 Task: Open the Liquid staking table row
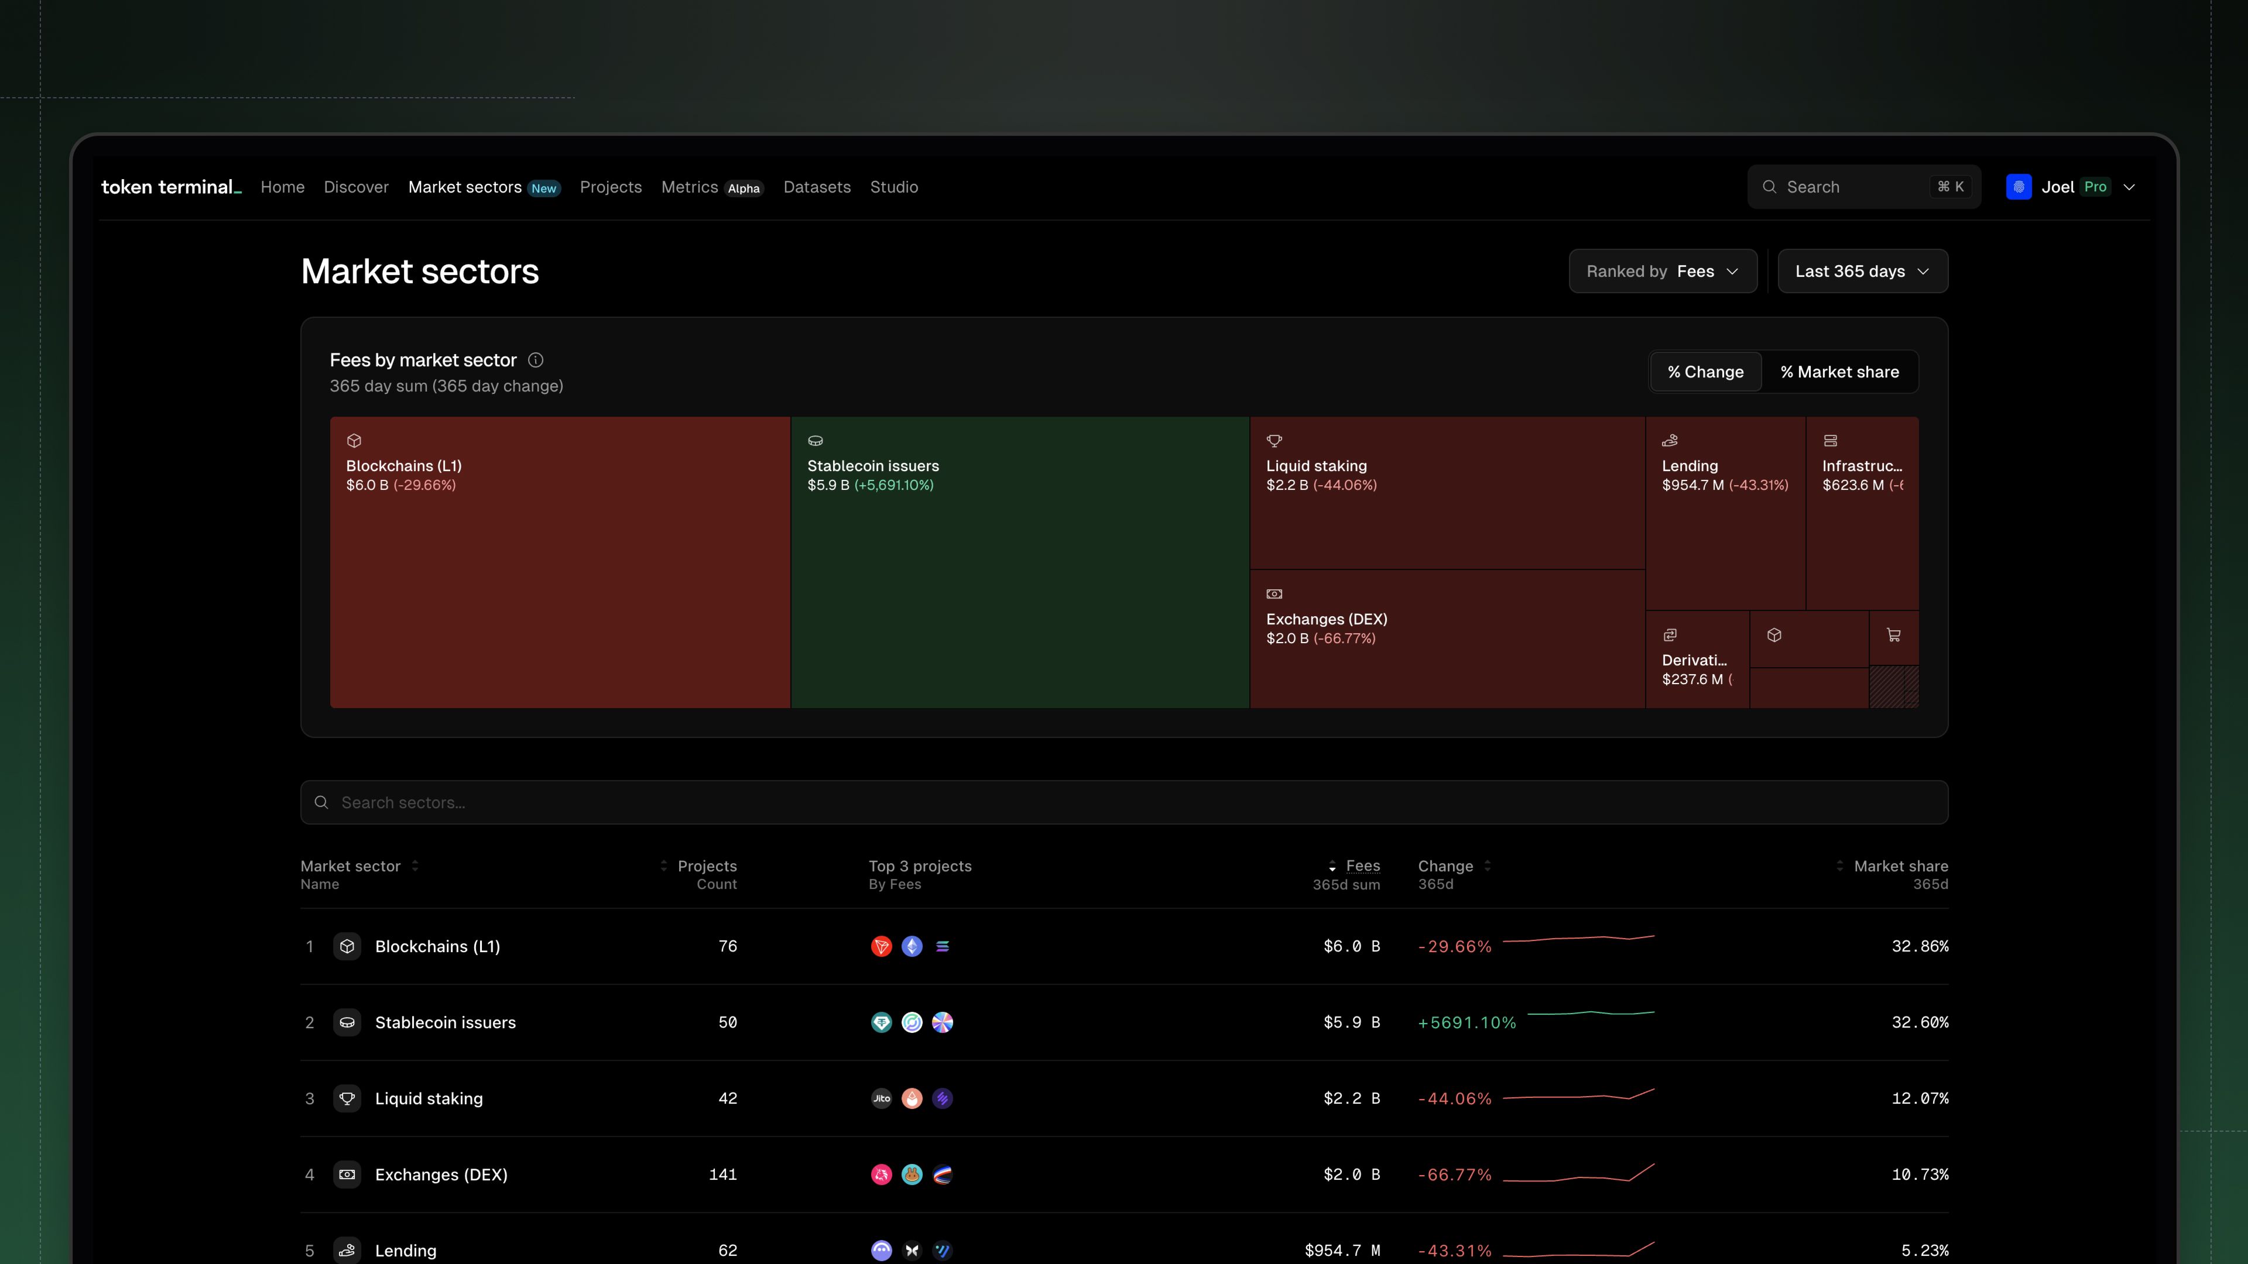click(x=1124, y=1098)
